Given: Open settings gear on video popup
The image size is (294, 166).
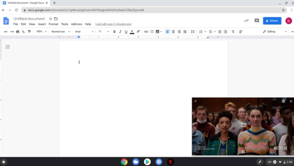Looking at the screenshot, I should pos(283,101).
